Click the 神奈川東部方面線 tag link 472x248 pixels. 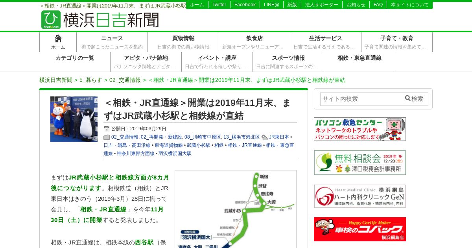pos(136,154)
